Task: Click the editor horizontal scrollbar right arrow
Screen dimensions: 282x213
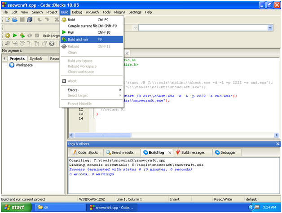Action: pyautogui.click(x=277, y=135)
